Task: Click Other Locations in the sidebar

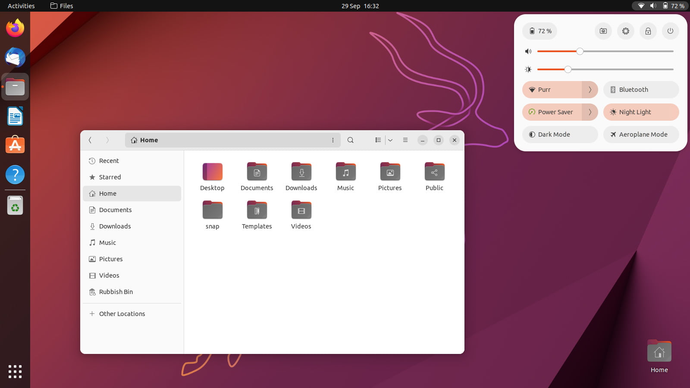Action: click(122, 313)
